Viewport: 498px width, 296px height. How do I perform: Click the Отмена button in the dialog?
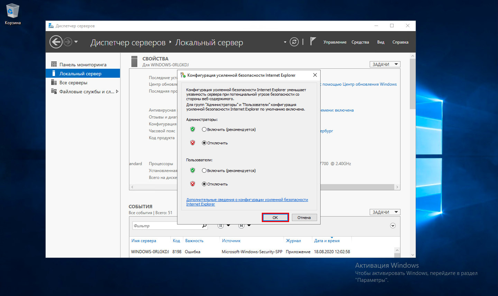tap(304, 218)
